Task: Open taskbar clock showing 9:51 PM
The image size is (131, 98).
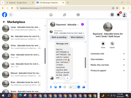Action: [x=120, y=95]
